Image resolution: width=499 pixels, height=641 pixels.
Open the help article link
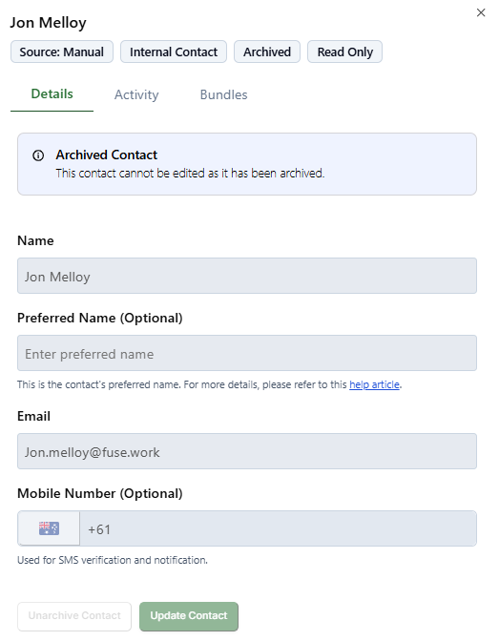[374, 384]
